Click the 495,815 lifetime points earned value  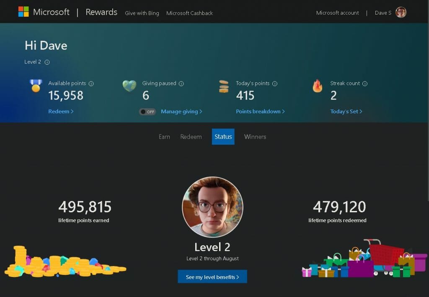point(85,207)
